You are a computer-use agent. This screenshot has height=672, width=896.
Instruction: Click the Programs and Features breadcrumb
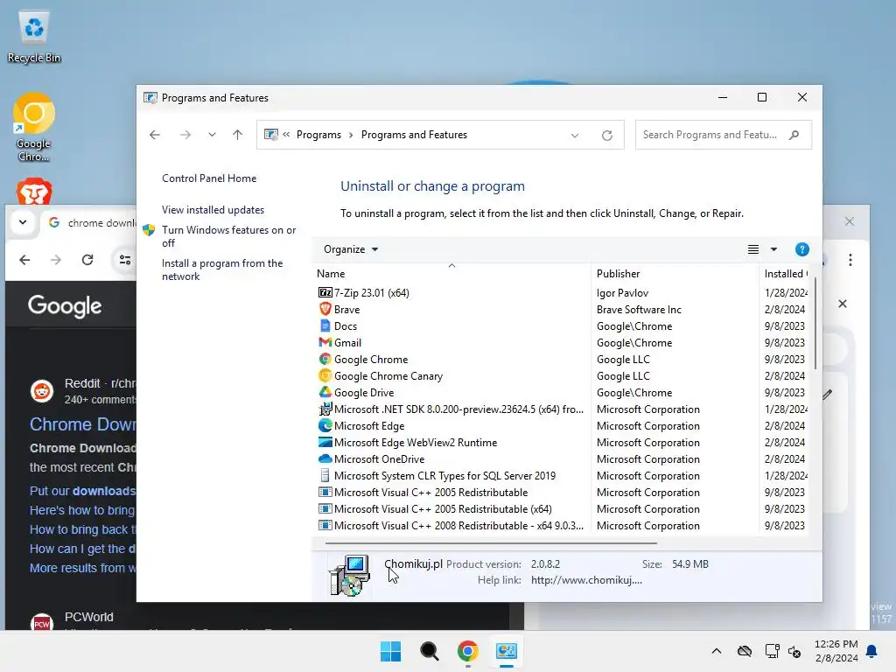click(414, 135)
